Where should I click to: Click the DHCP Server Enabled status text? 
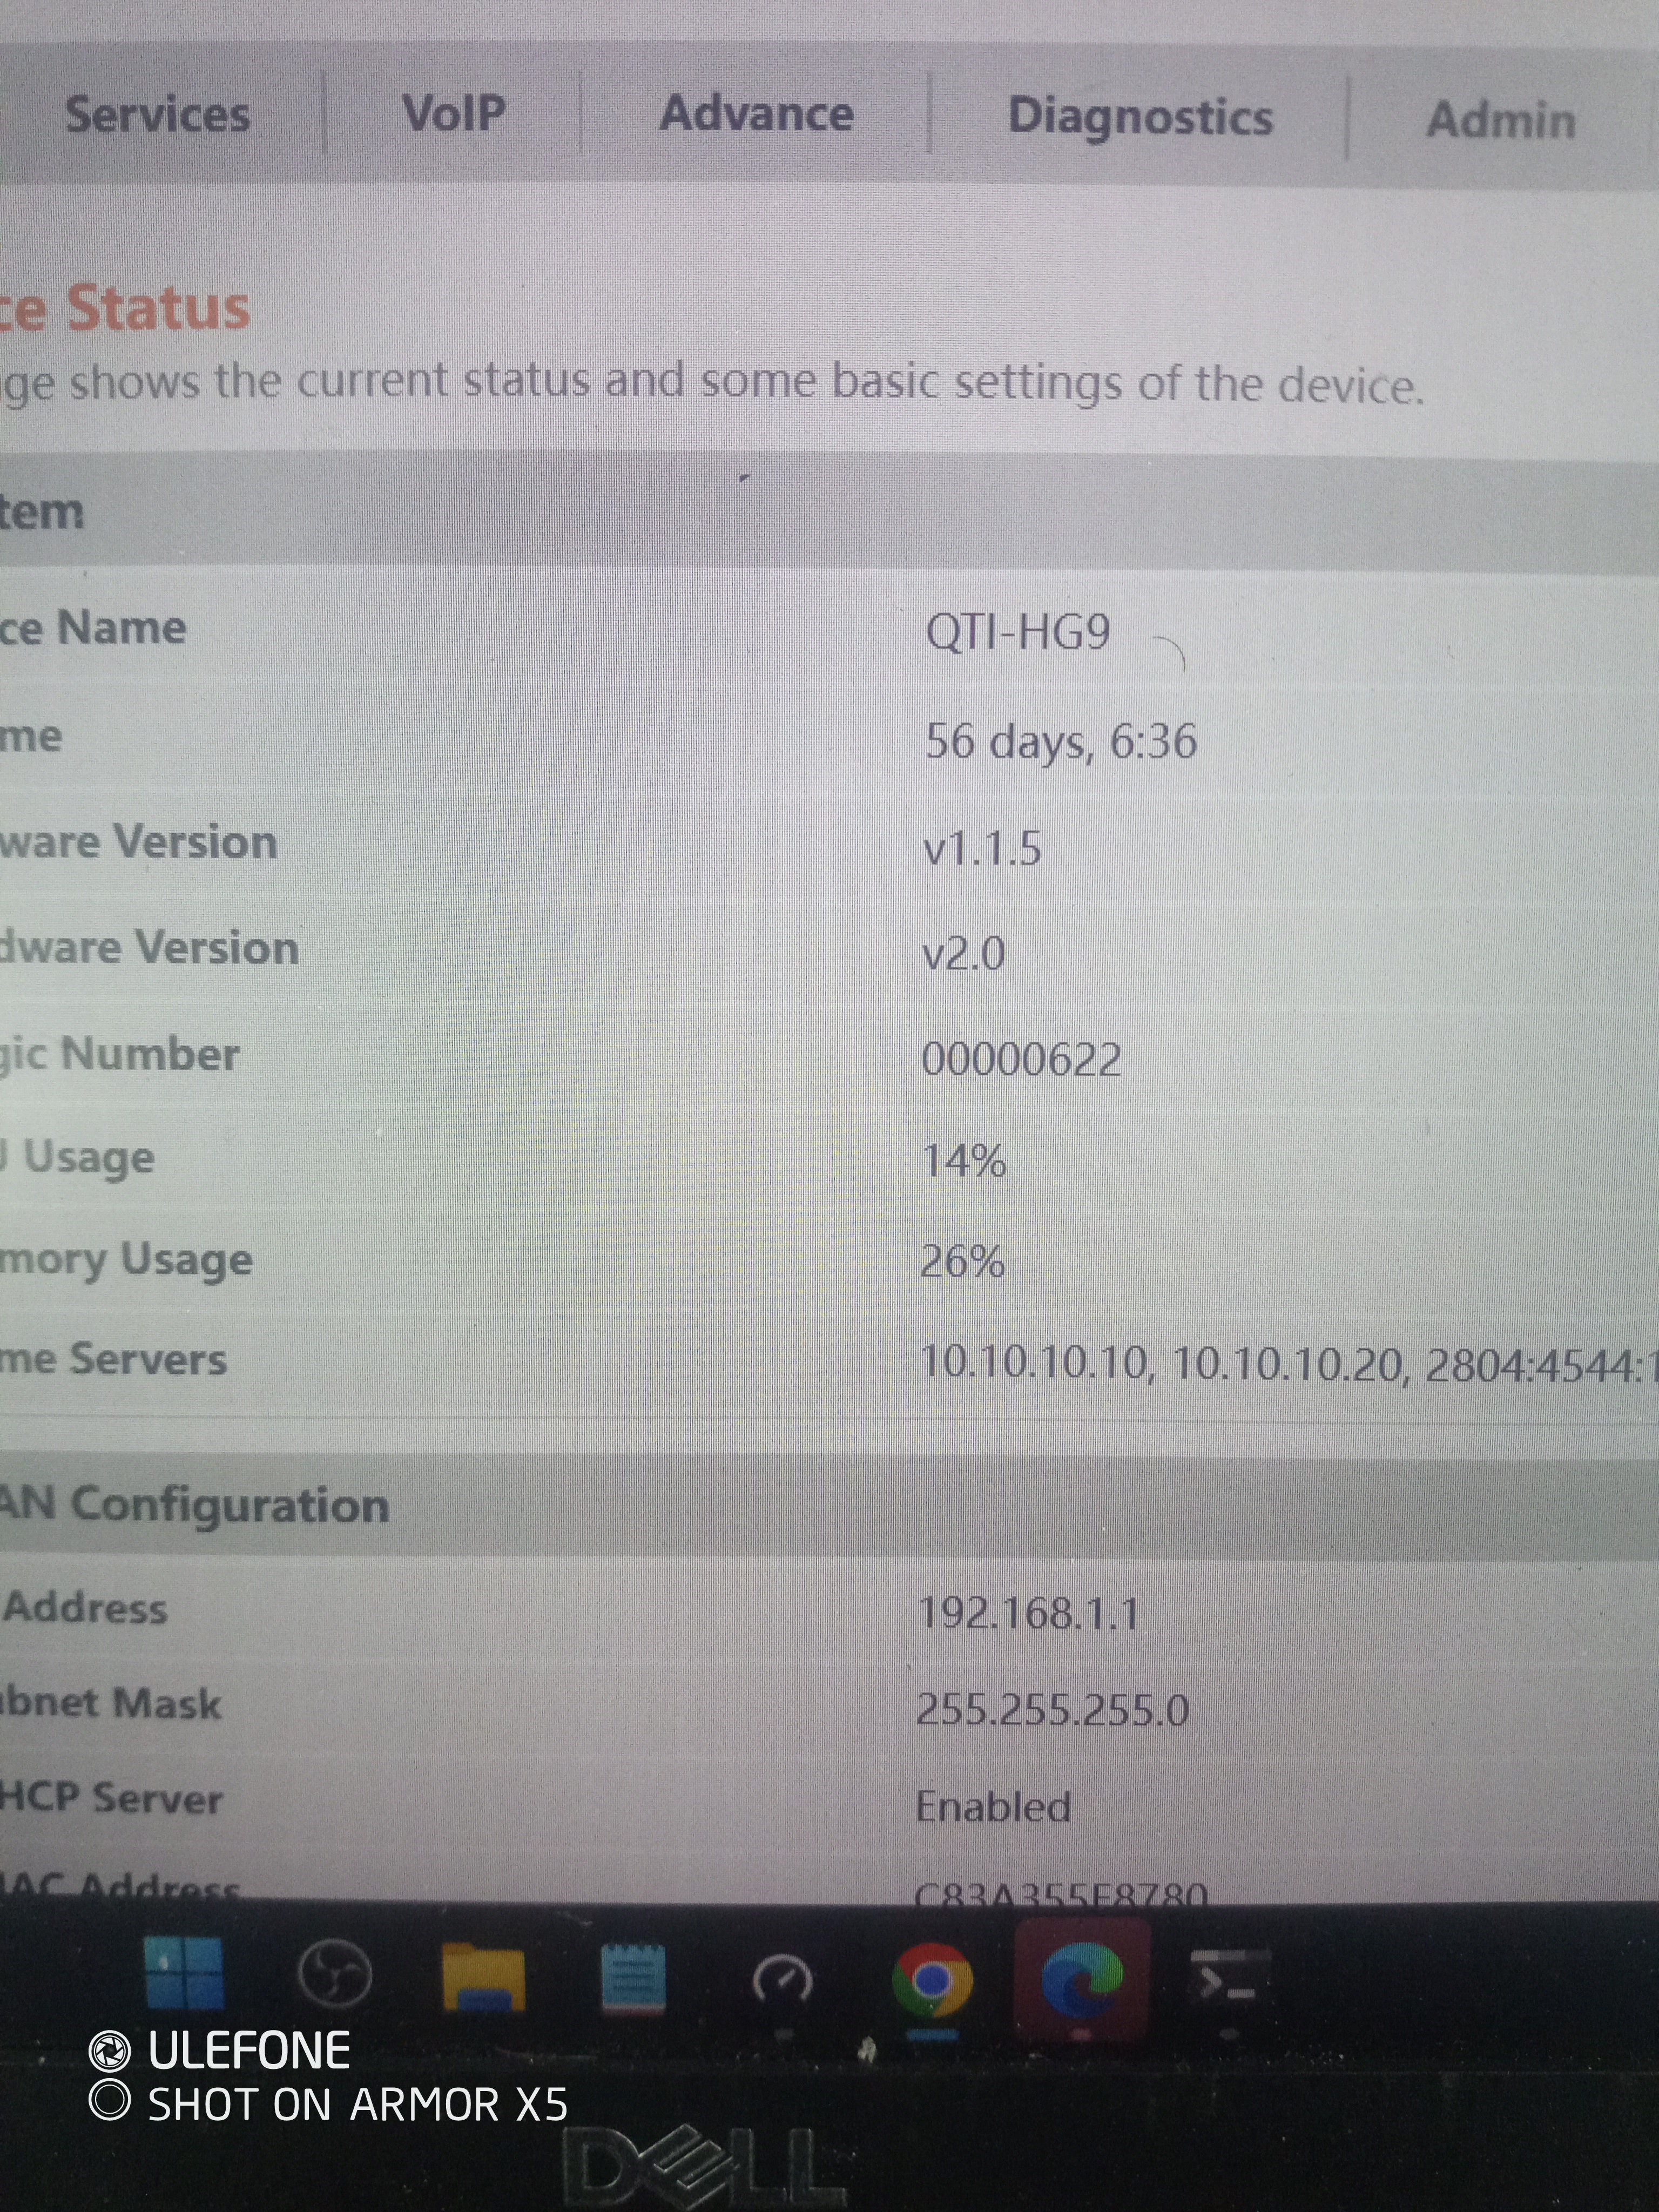(x=993, y=1806)
